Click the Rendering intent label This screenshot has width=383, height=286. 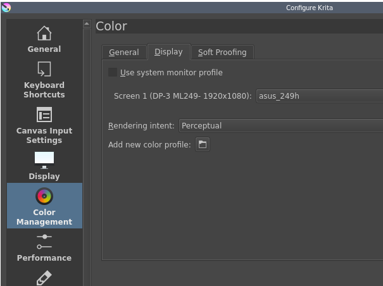click(x=141, y=126)
